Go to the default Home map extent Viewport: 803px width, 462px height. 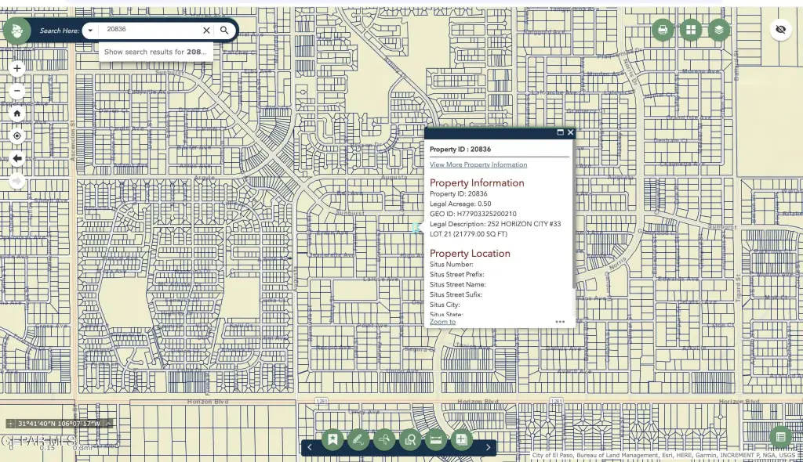pyautogui.click(x=17, y=113)
